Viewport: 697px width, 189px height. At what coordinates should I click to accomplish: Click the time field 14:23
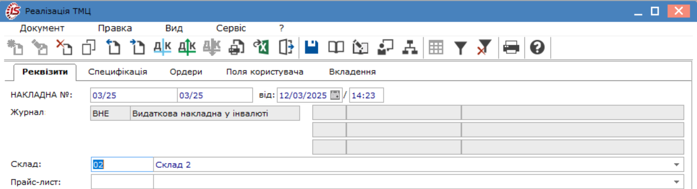pyautogui.click(x=367, y=95)
